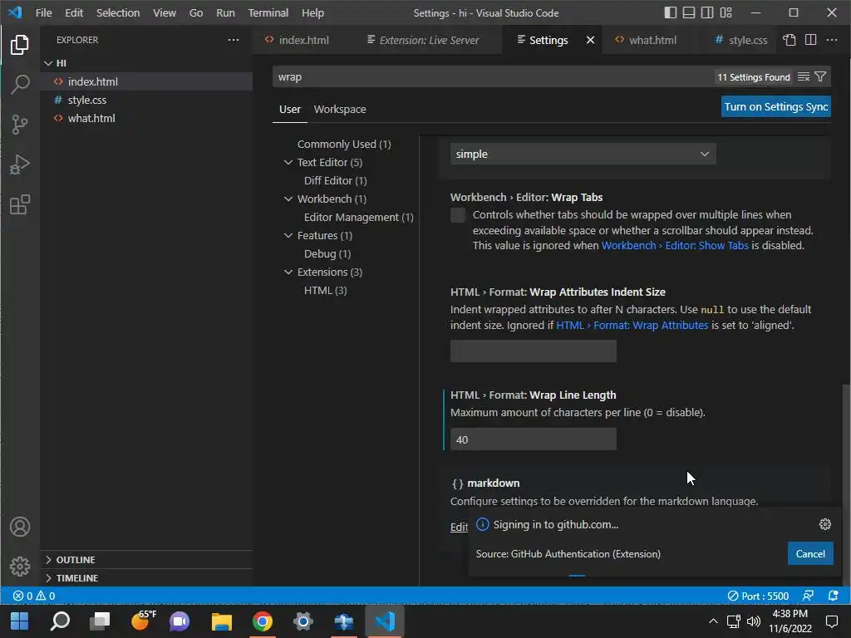Follow Workbench › Editor: Show Tabs link
This screenshot has width=851, height=638.
(x=675, y=245)
